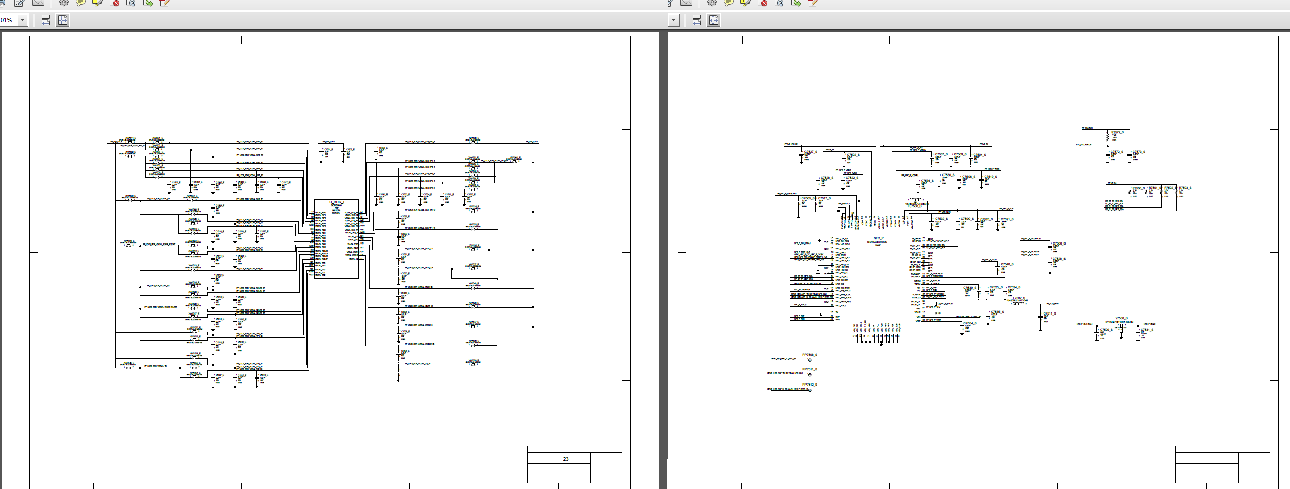Image resolution: width=1290 pixels, height=489 pixels.
Task: Open the gear settings icon in right viewer
Action: pyautogui.click(x=712, y=3)
